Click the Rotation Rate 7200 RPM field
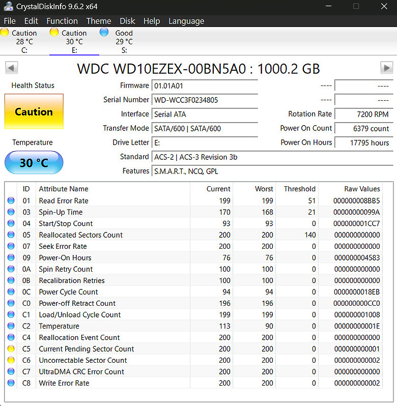This screenshot has width=397, height=406. (x=364, y=114)
